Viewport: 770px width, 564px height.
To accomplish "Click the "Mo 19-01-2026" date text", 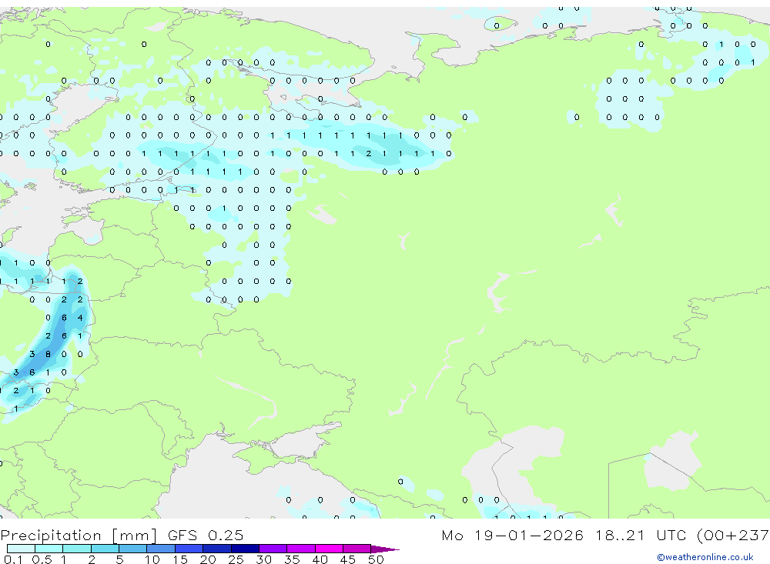I will pos(512,535).
